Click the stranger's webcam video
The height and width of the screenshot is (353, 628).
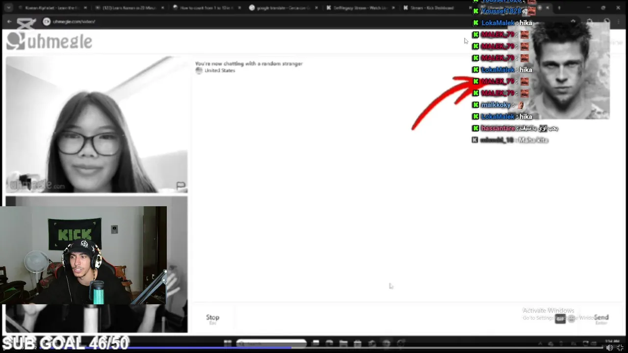pyautogui.click(x=96, y=125)
